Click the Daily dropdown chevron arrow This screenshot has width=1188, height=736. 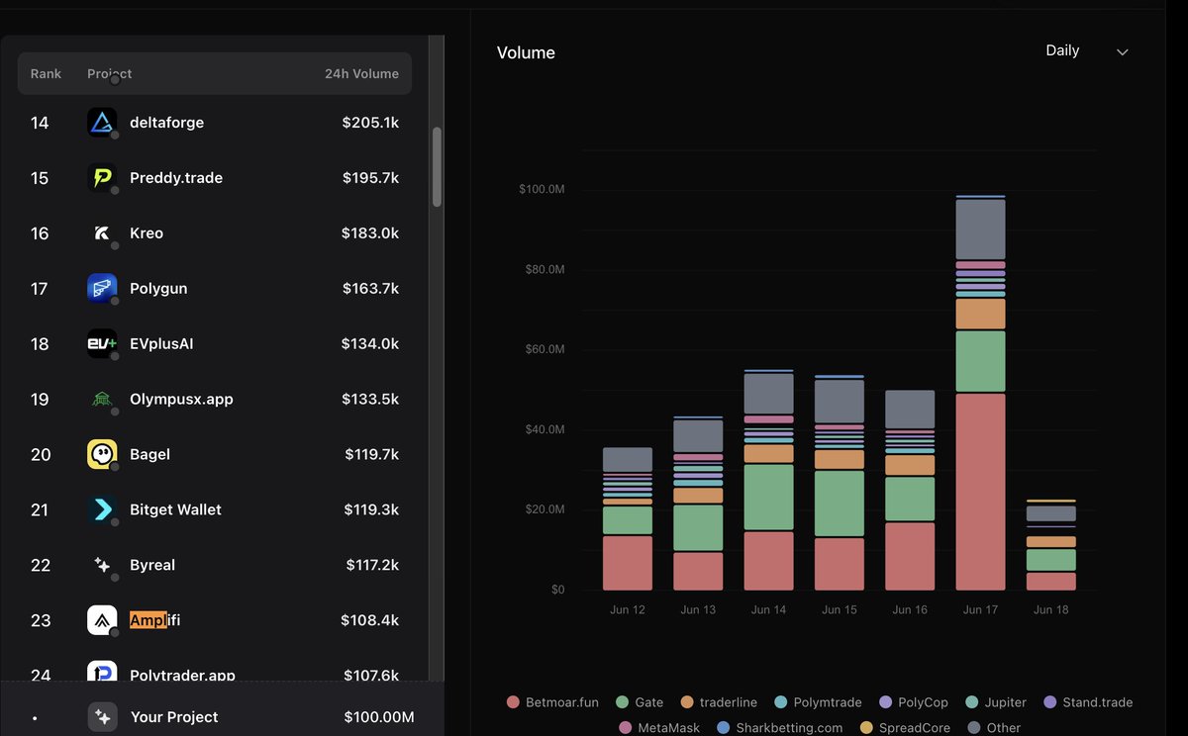point(1123,51)
